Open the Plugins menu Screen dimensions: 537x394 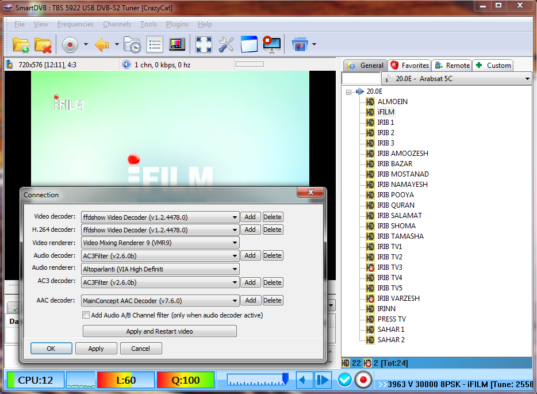[x=177, y=24]
